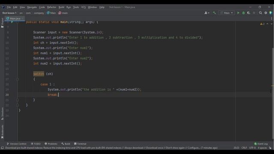This screenshot has height=154, width=274.
Task: Open the Help menu
Action: point(102,7)
